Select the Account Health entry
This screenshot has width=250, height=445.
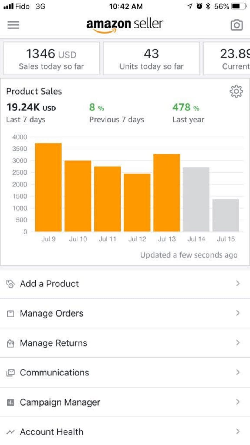[x=51, y=432]
